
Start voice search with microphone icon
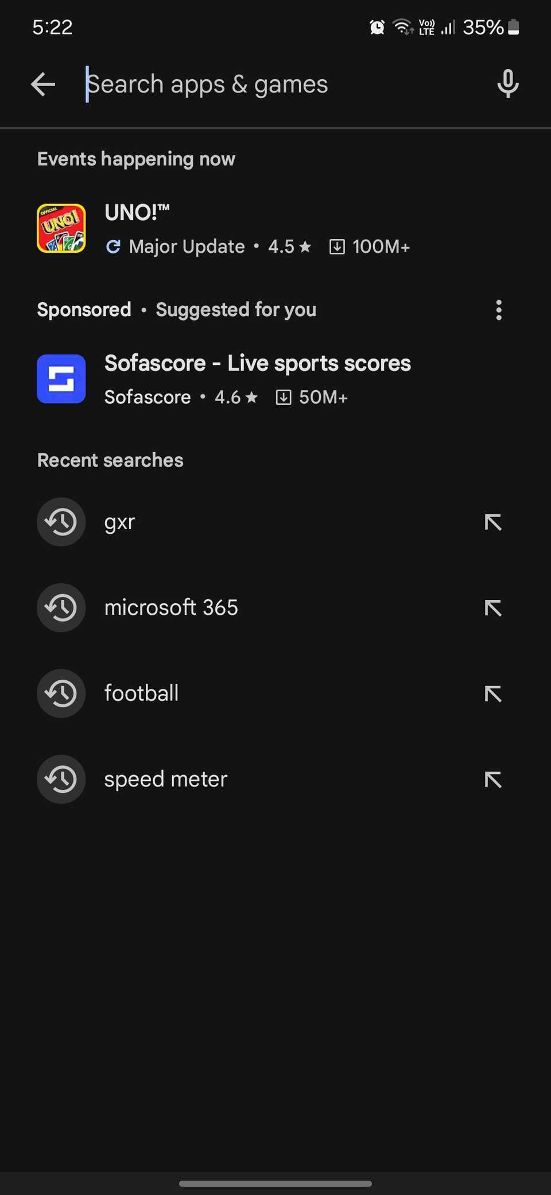tap(507, 84)
